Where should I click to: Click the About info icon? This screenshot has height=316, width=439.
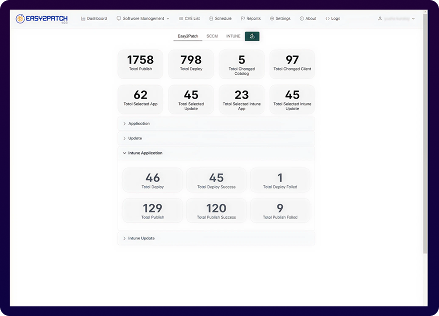tap(302, 19)
